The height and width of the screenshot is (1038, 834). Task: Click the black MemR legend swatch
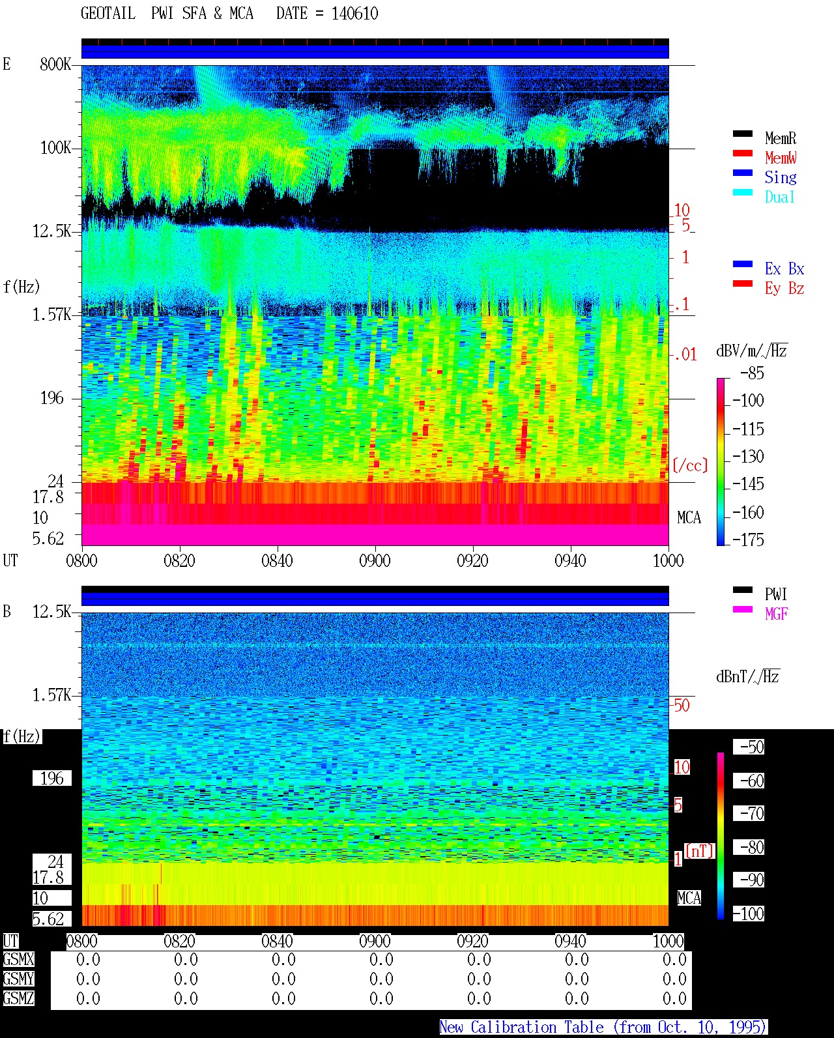tap(743, 134)
